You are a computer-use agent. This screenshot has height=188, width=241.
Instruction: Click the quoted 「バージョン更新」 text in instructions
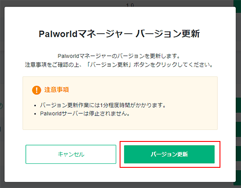click(109, 65)
